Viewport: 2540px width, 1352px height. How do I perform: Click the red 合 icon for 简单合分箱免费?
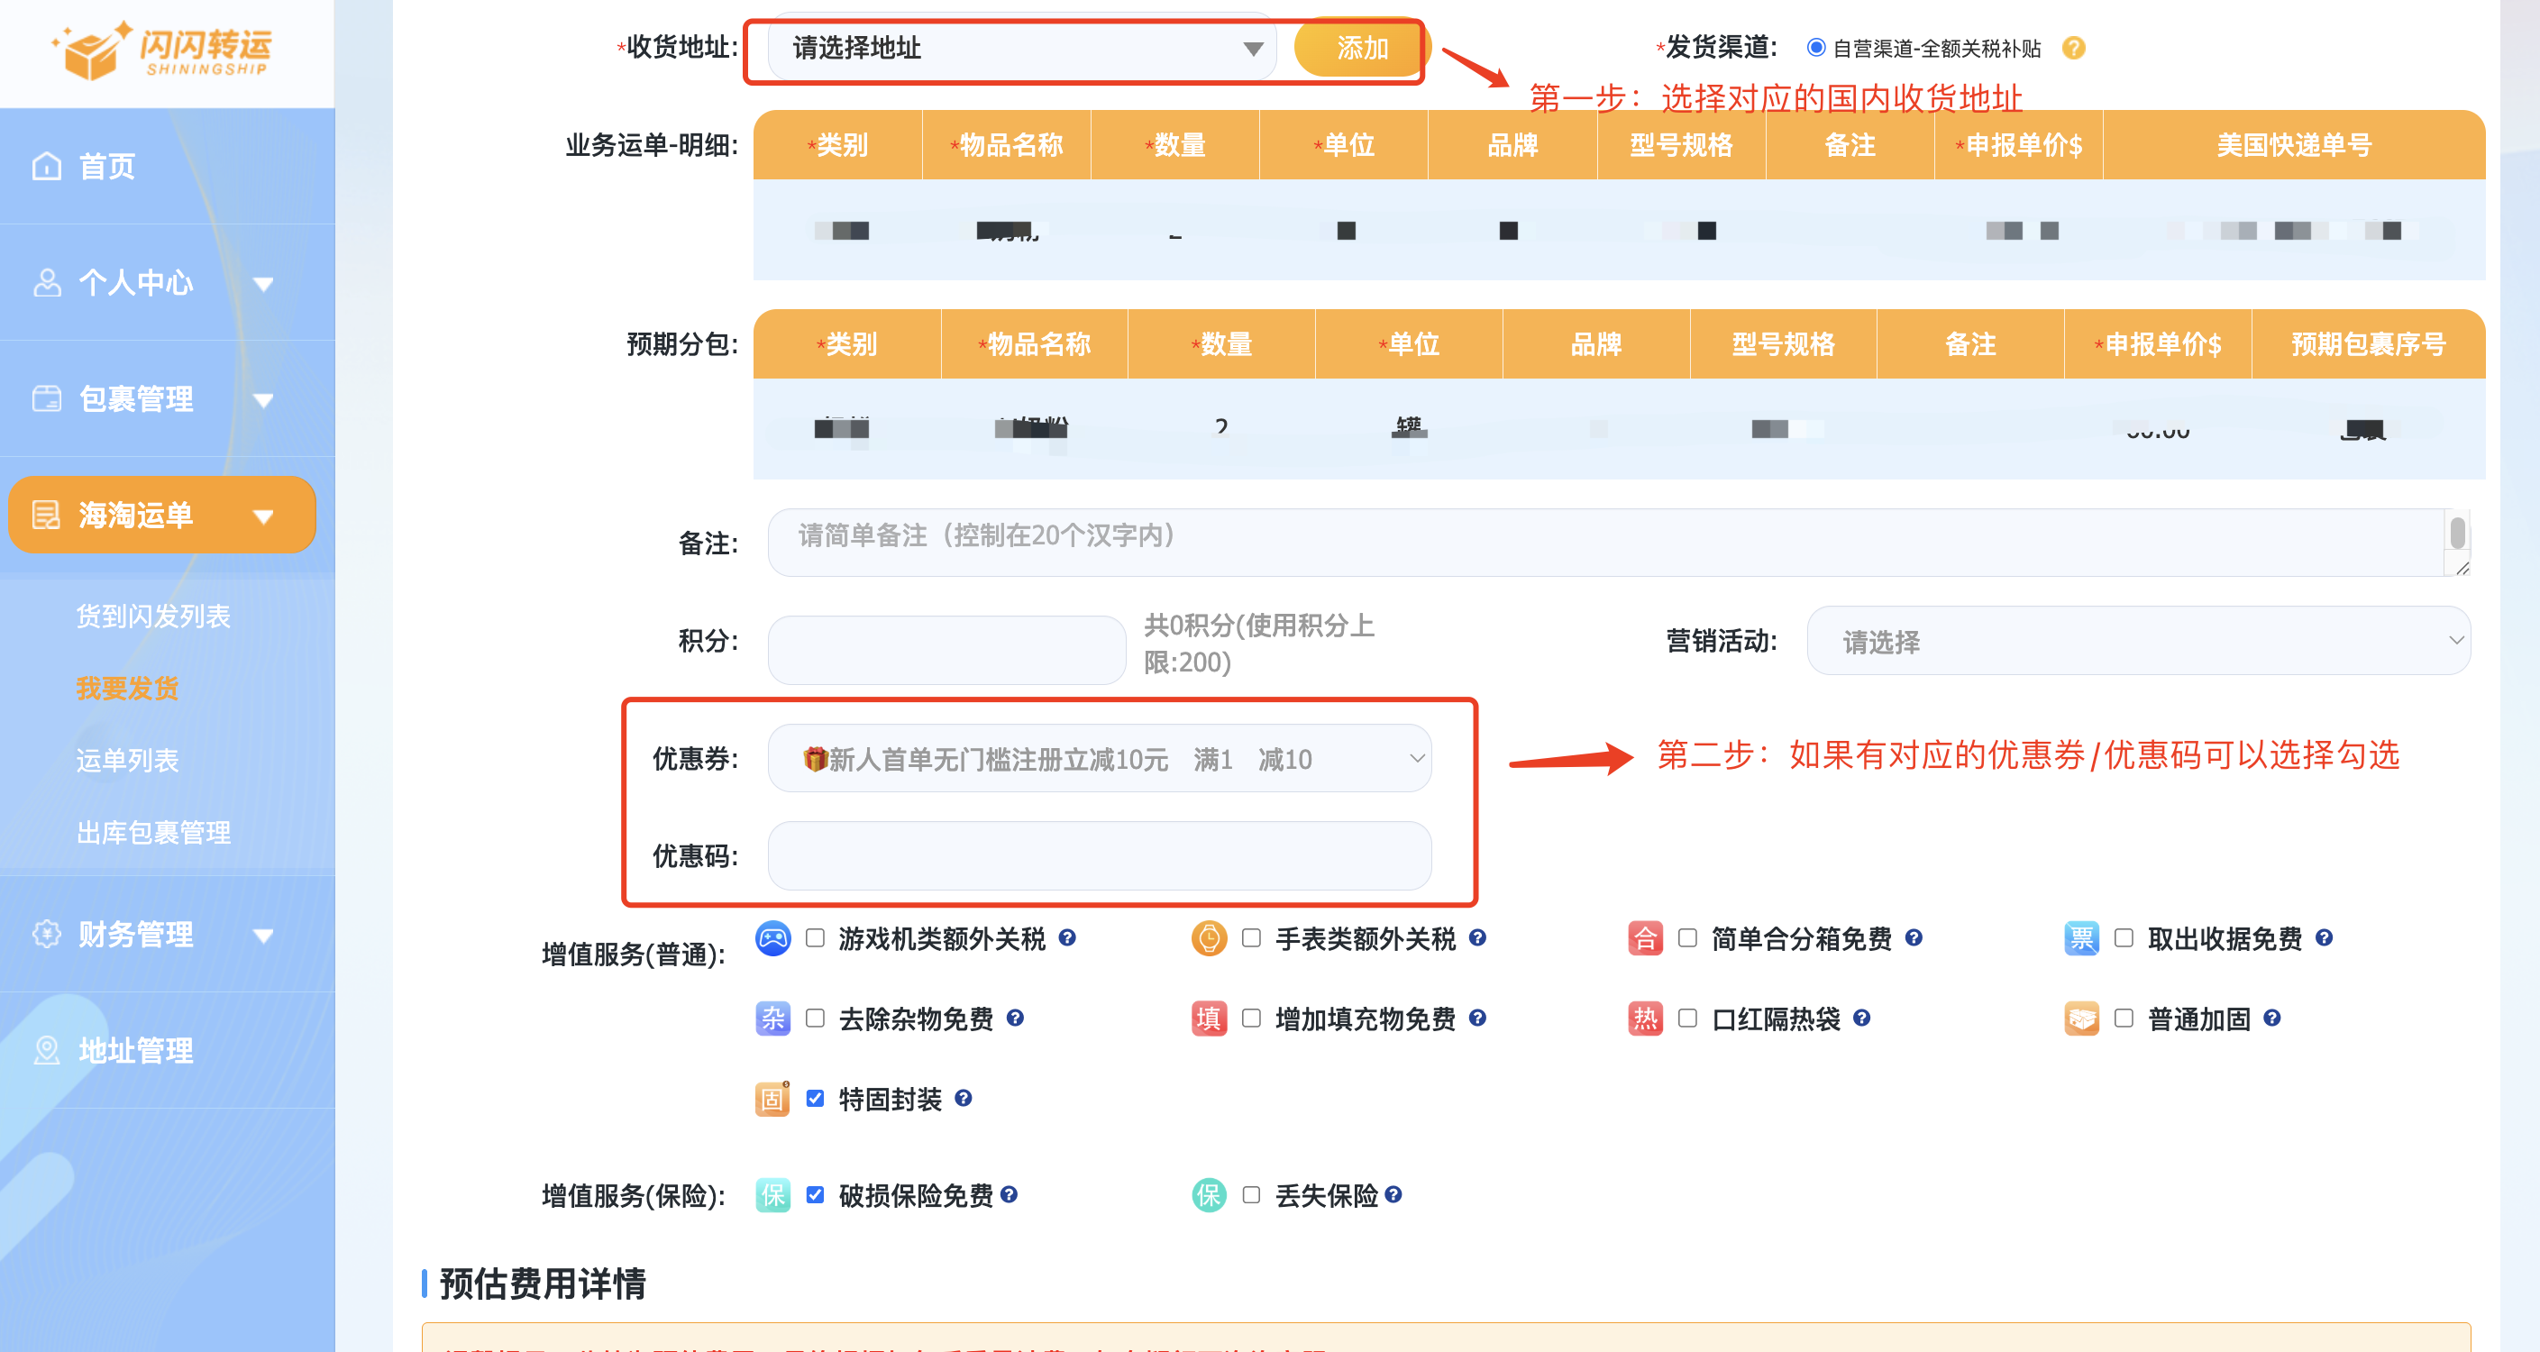click(1645, 937)
